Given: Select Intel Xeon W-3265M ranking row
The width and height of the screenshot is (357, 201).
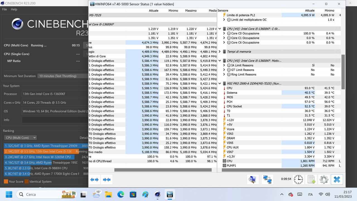Looking at the screenshot, I should [x=46, y=157].
